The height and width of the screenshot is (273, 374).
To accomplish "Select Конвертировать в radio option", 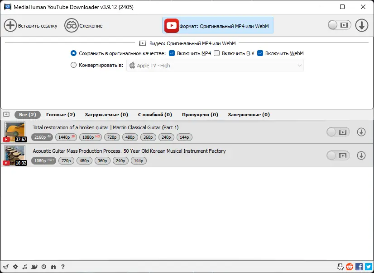I will coord(73,65).
